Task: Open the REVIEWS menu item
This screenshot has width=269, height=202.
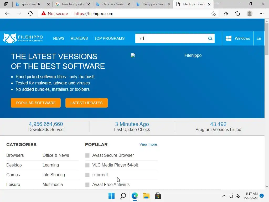Action: tap(79, 38)
